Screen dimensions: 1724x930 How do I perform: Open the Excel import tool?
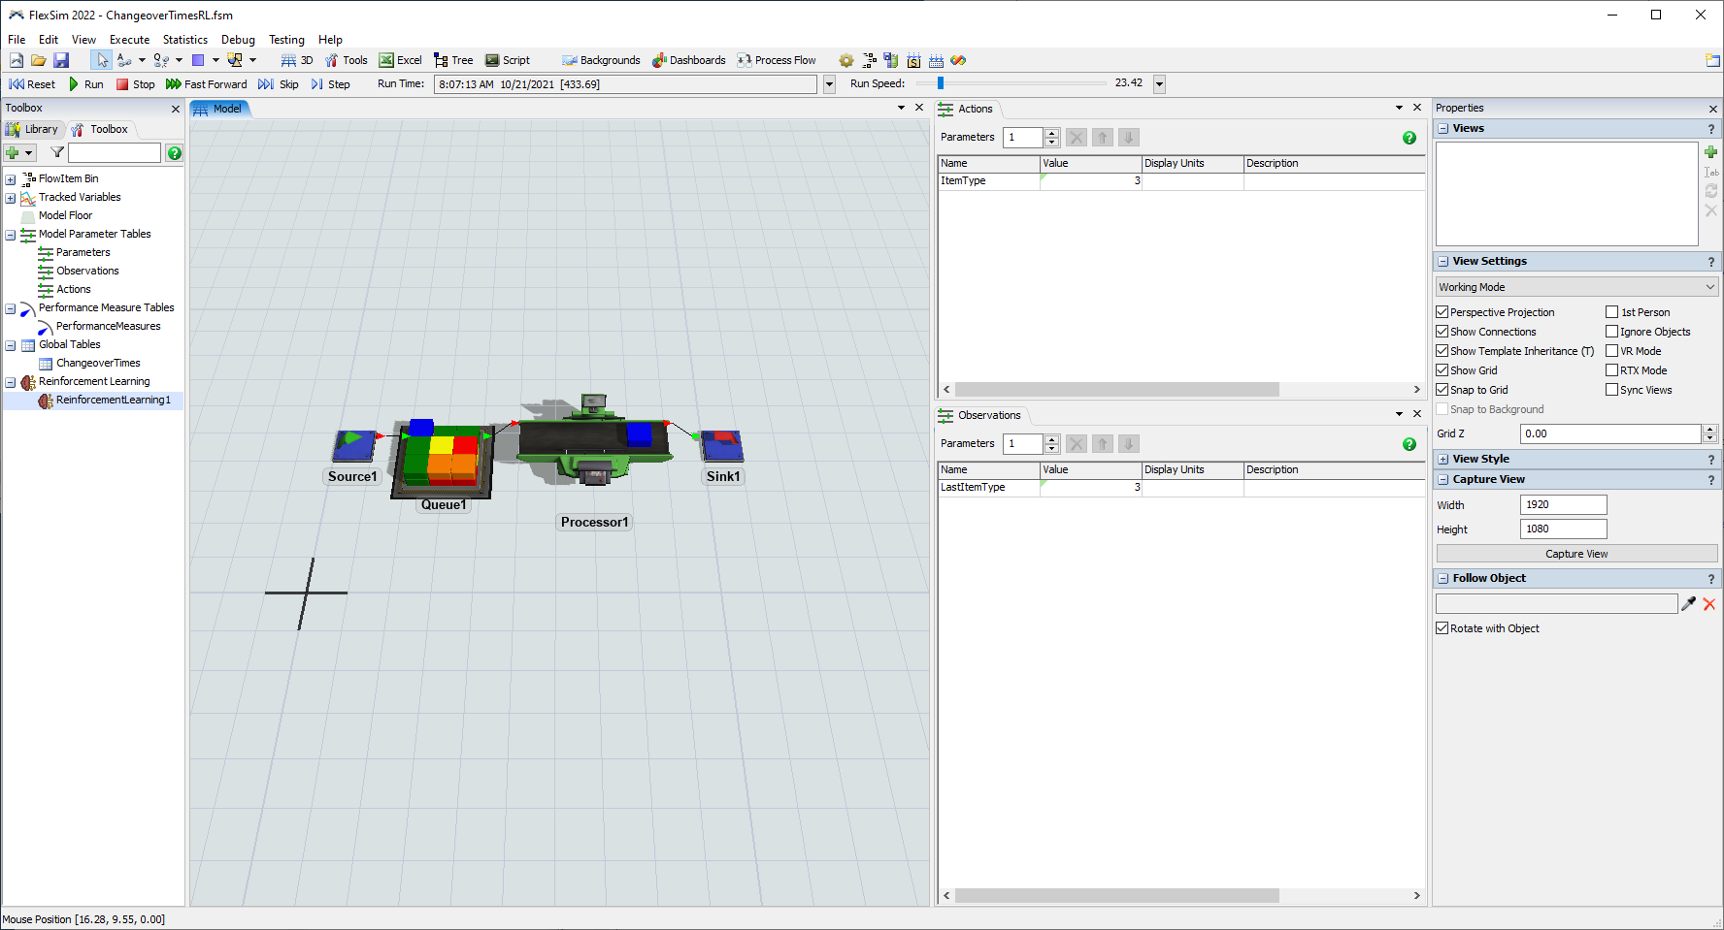(400, 60)
